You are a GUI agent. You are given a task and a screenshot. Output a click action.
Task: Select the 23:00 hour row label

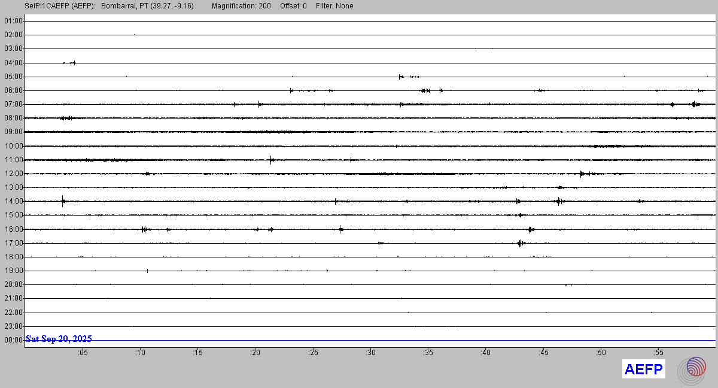[x=13, y=326]
